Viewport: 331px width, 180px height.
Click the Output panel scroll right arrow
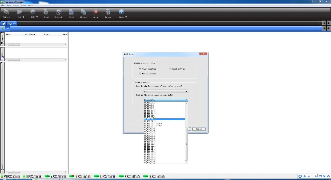click(66, 45)
